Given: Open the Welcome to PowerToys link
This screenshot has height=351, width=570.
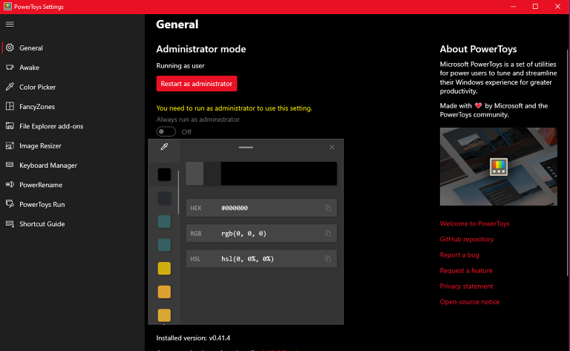Looking at the screenshot, I should (474, 223).
